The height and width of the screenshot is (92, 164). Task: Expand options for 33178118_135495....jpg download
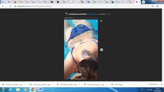pyautogui.click(x=25, y=84)
